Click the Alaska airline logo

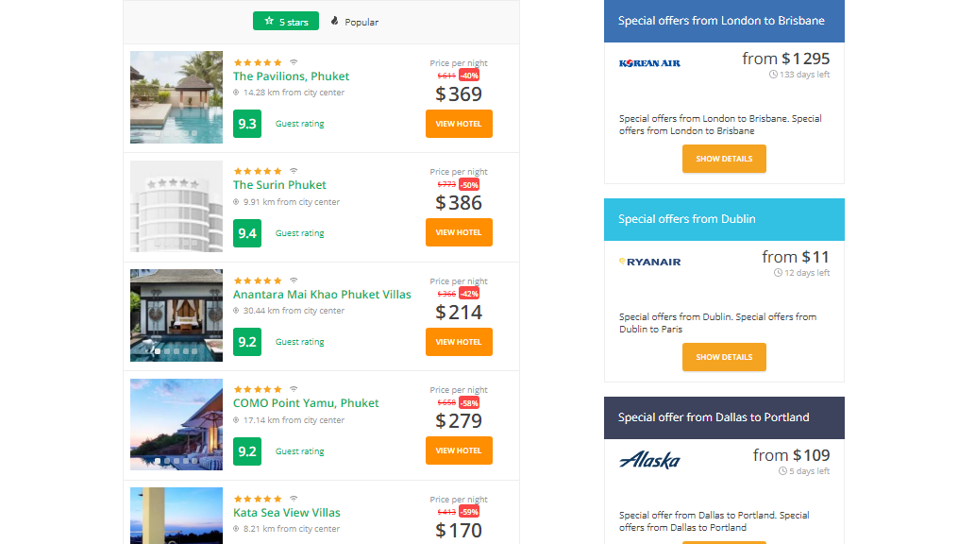(651, 461)
